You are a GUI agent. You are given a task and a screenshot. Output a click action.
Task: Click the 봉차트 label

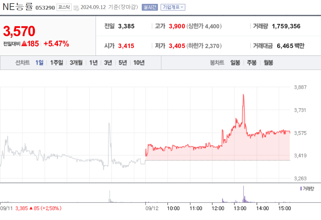coord(217,63)
